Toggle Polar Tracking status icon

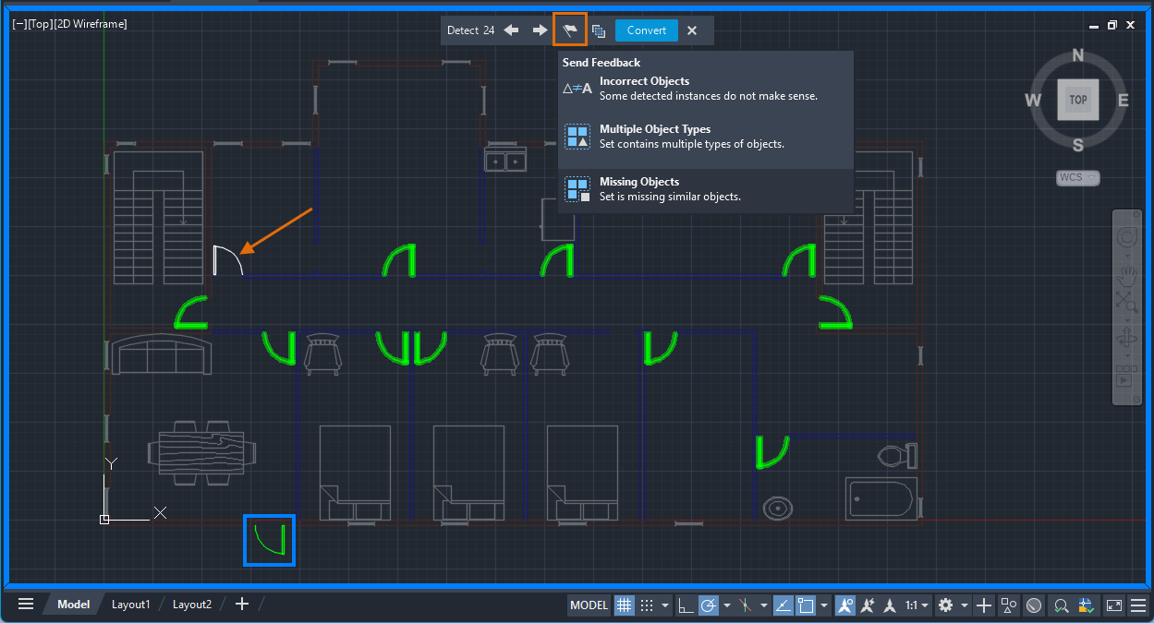click(710, 605)
